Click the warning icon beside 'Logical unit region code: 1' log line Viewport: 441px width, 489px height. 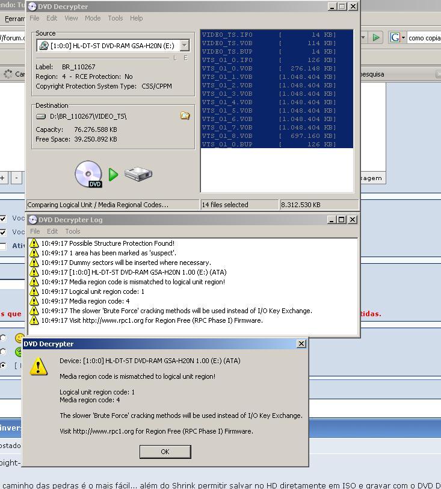click(x=34, y=291)
